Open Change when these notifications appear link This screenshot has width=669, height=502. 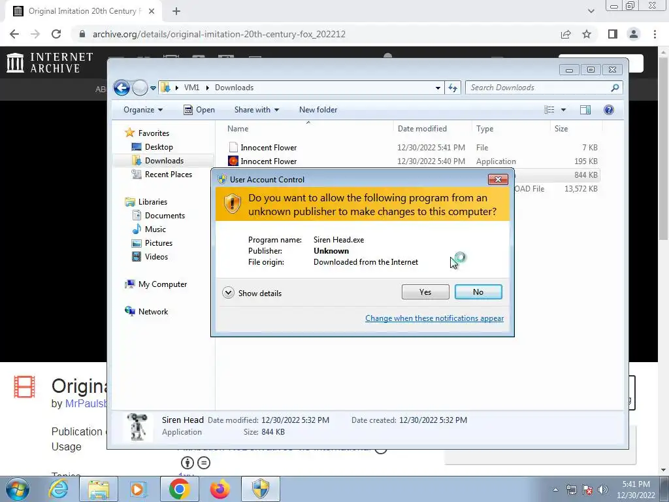pos(434,318)
